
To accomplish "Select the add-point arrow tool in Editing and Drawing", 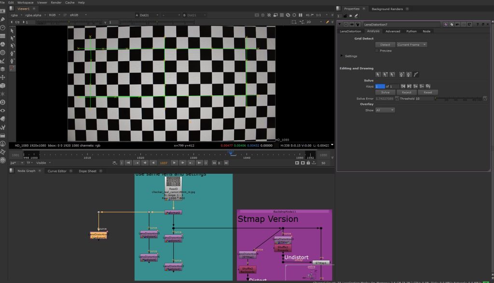I will (x=385, y=75).
